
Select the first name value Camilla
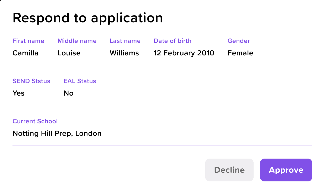tap(25, 53)
